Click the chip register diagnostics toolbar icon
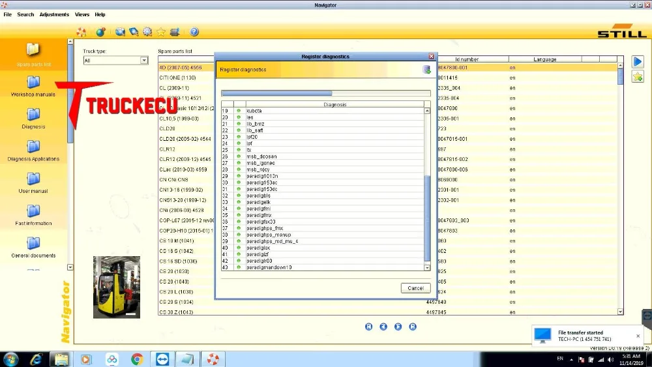This screenshot has height=367, width=652. 175,32
